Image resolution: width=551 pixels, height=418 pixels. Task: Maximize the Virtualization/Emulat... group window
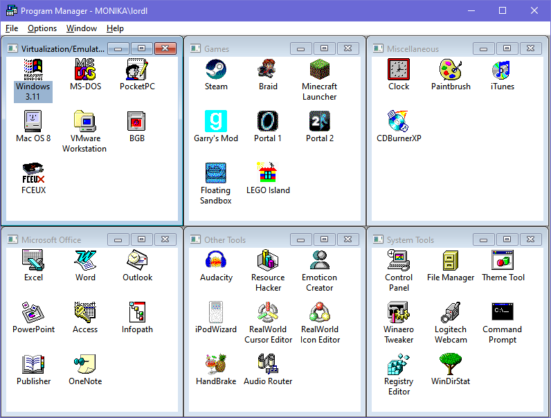[142, 48]
